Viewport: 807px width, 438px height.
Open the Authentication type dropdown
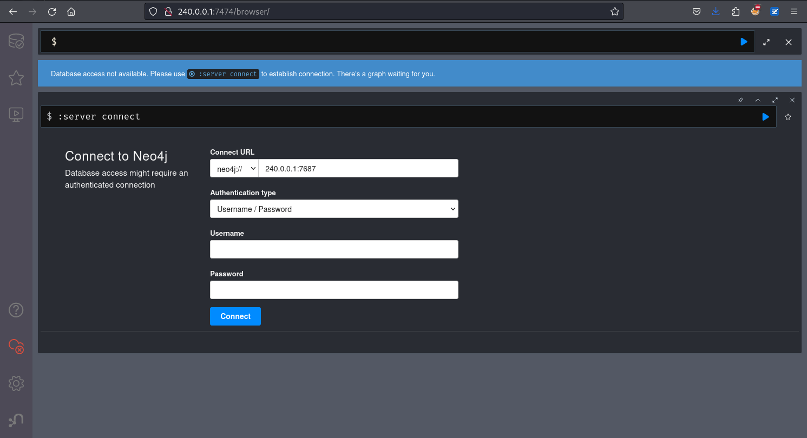point(334,209)
